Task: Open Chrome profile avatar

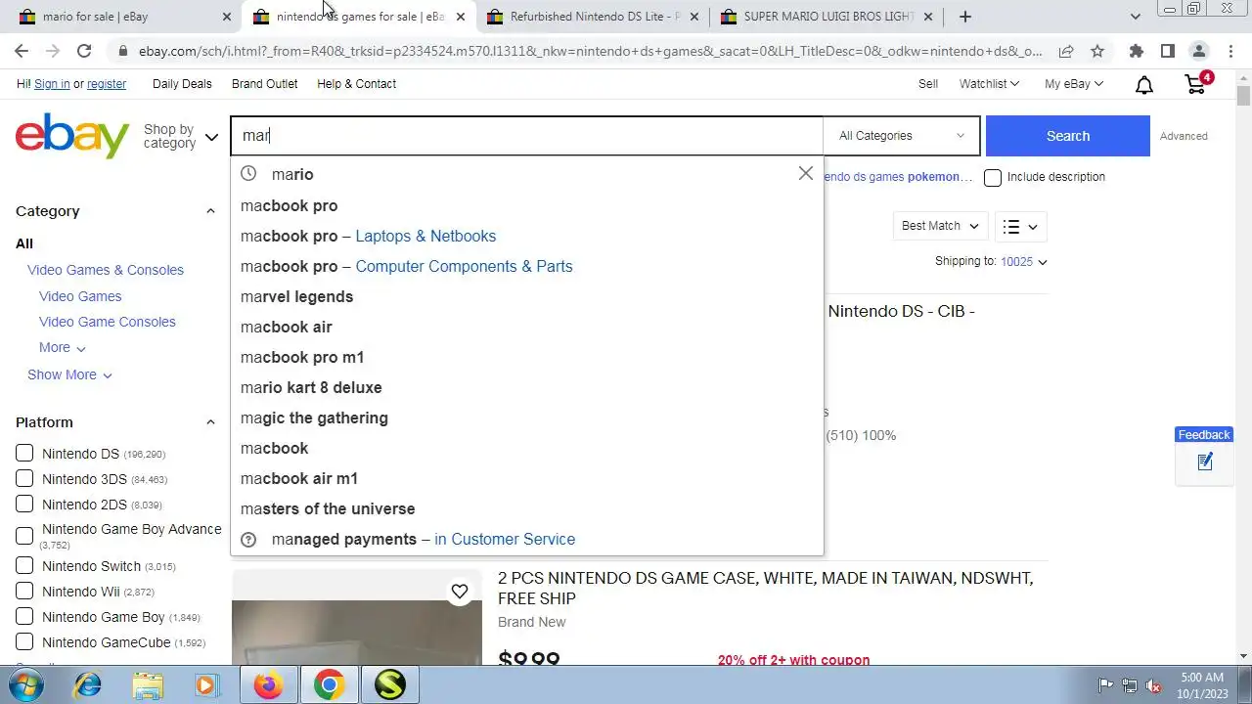Action: coord(1198,51)
